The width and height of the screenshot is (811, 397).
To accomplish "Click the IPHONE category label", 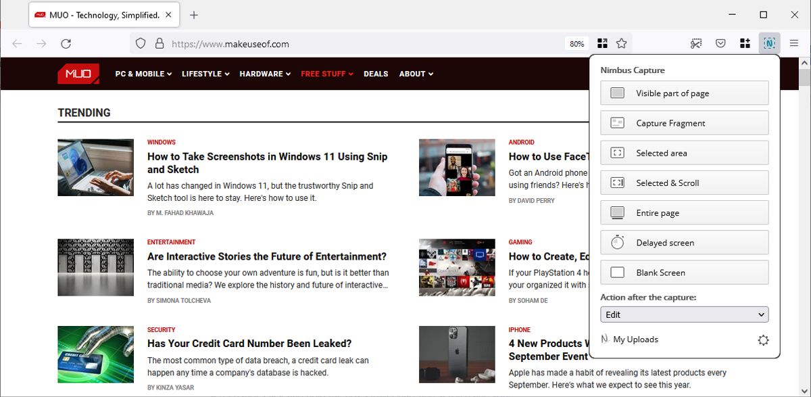I will 520,329.
